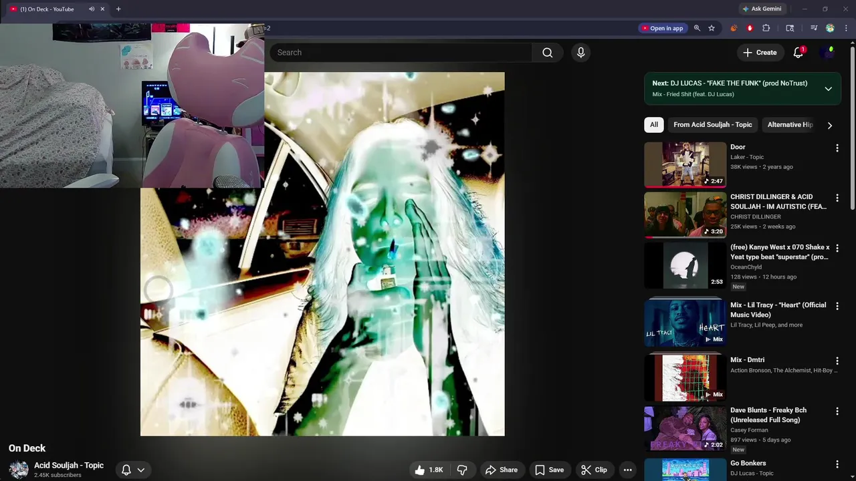This screenshot has height=481, width=856.
Task: Open the orange clapping extension icon
Action: pyautogui.click(x=734, y=28)
